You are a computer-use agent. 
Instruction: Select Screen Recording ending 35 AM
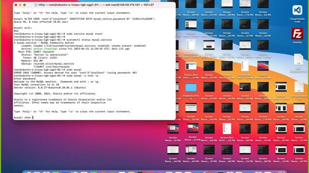click(x=245, y=87)
